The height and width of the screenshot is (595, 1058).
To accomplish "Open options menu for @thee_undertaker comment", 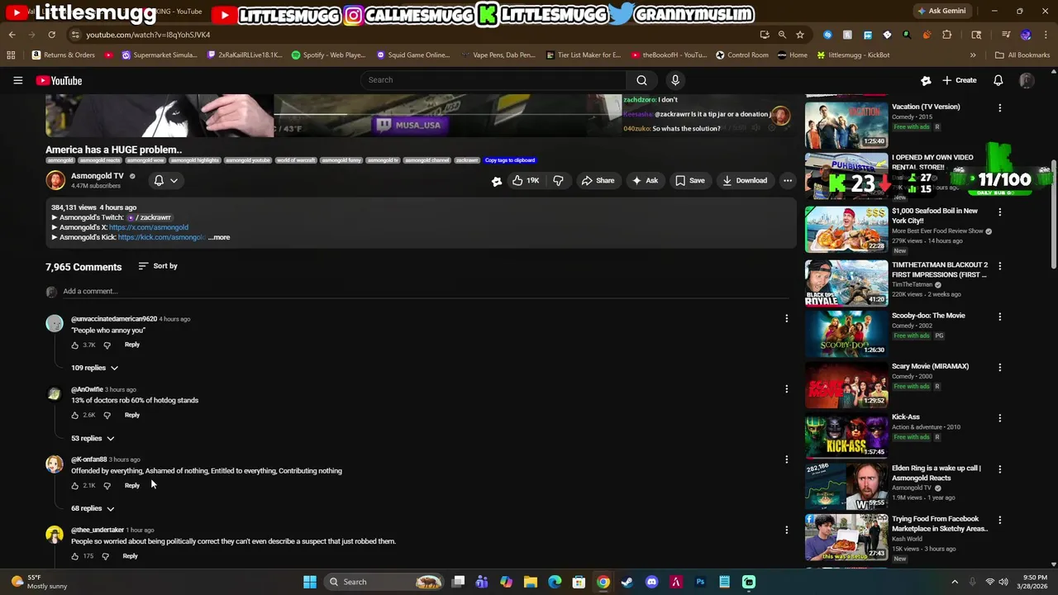I will 786,530.
